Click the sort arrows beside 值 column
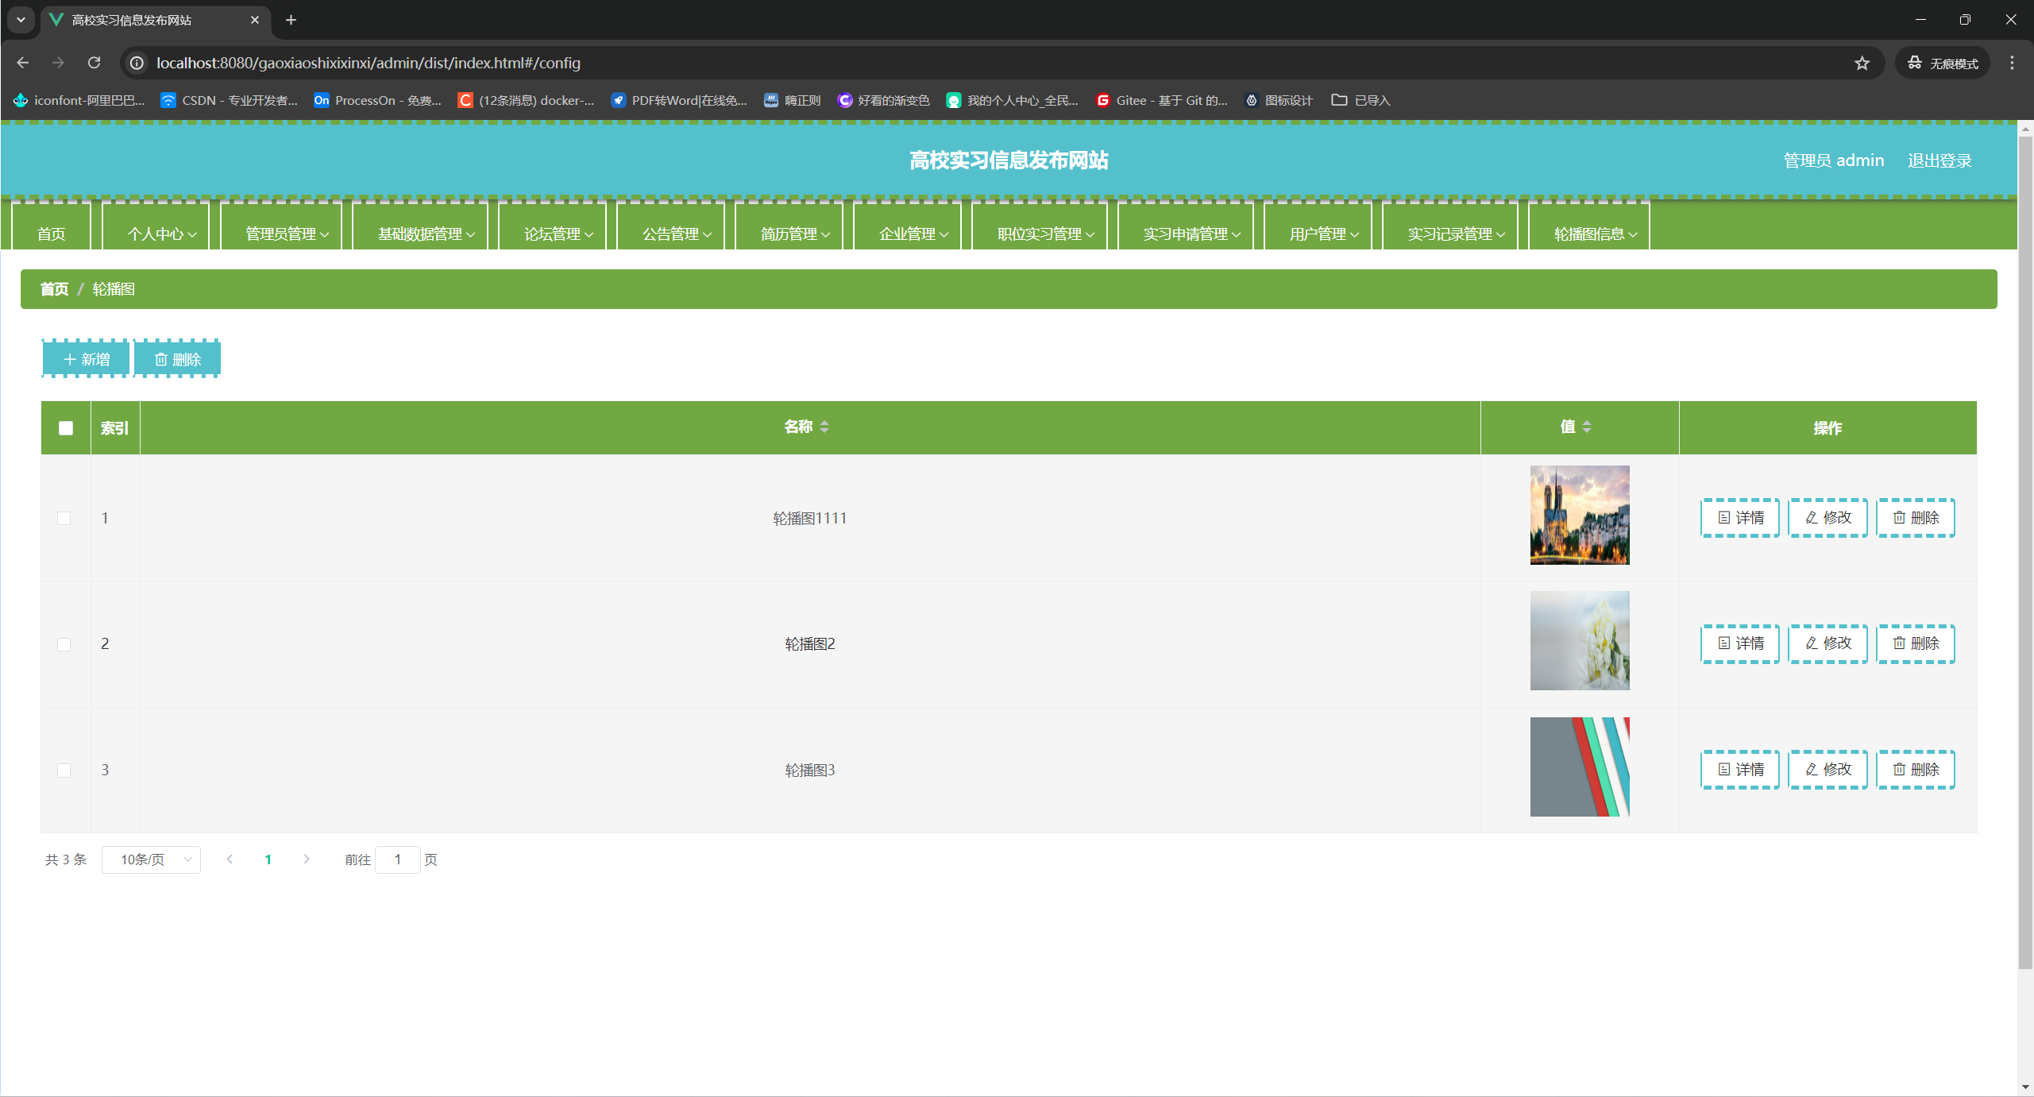Viewport: 2034px width, 1097px height. click(1587, 427)
